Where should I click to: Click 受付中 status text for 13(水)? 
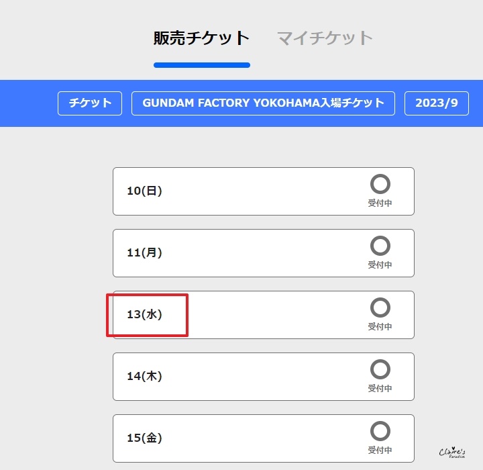[x=380, y=327]
